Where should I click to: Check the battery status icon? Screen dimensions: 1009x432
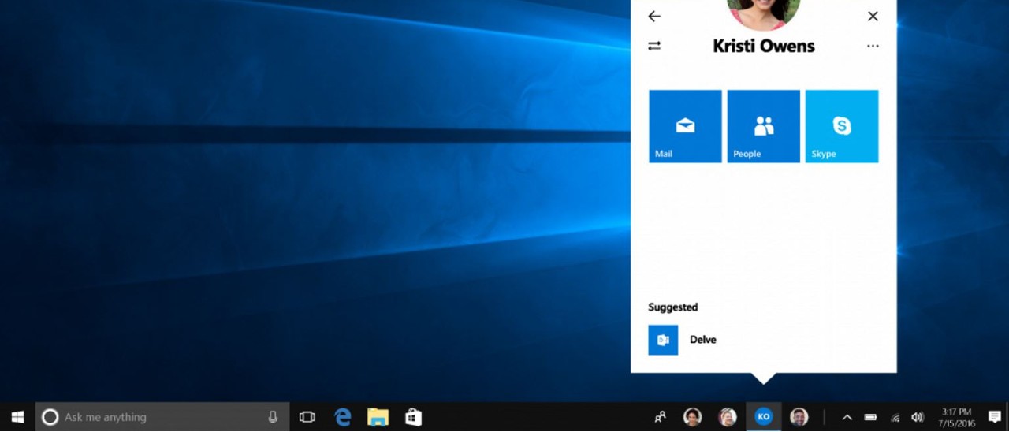(870, 417)
